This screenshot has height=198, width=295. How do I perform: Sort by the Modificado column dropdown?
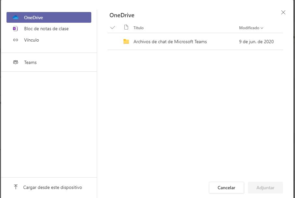click(251, 28)
